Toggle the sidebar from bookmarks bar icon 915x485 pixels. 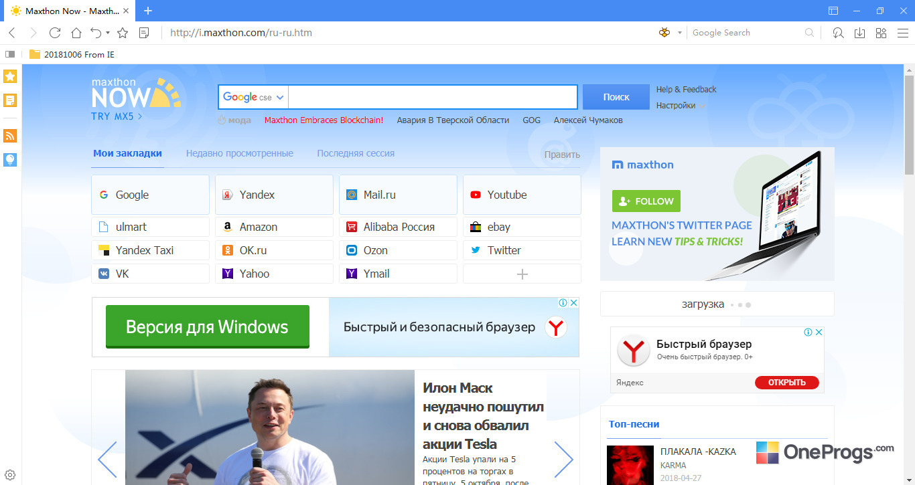[x=10, y=54]
